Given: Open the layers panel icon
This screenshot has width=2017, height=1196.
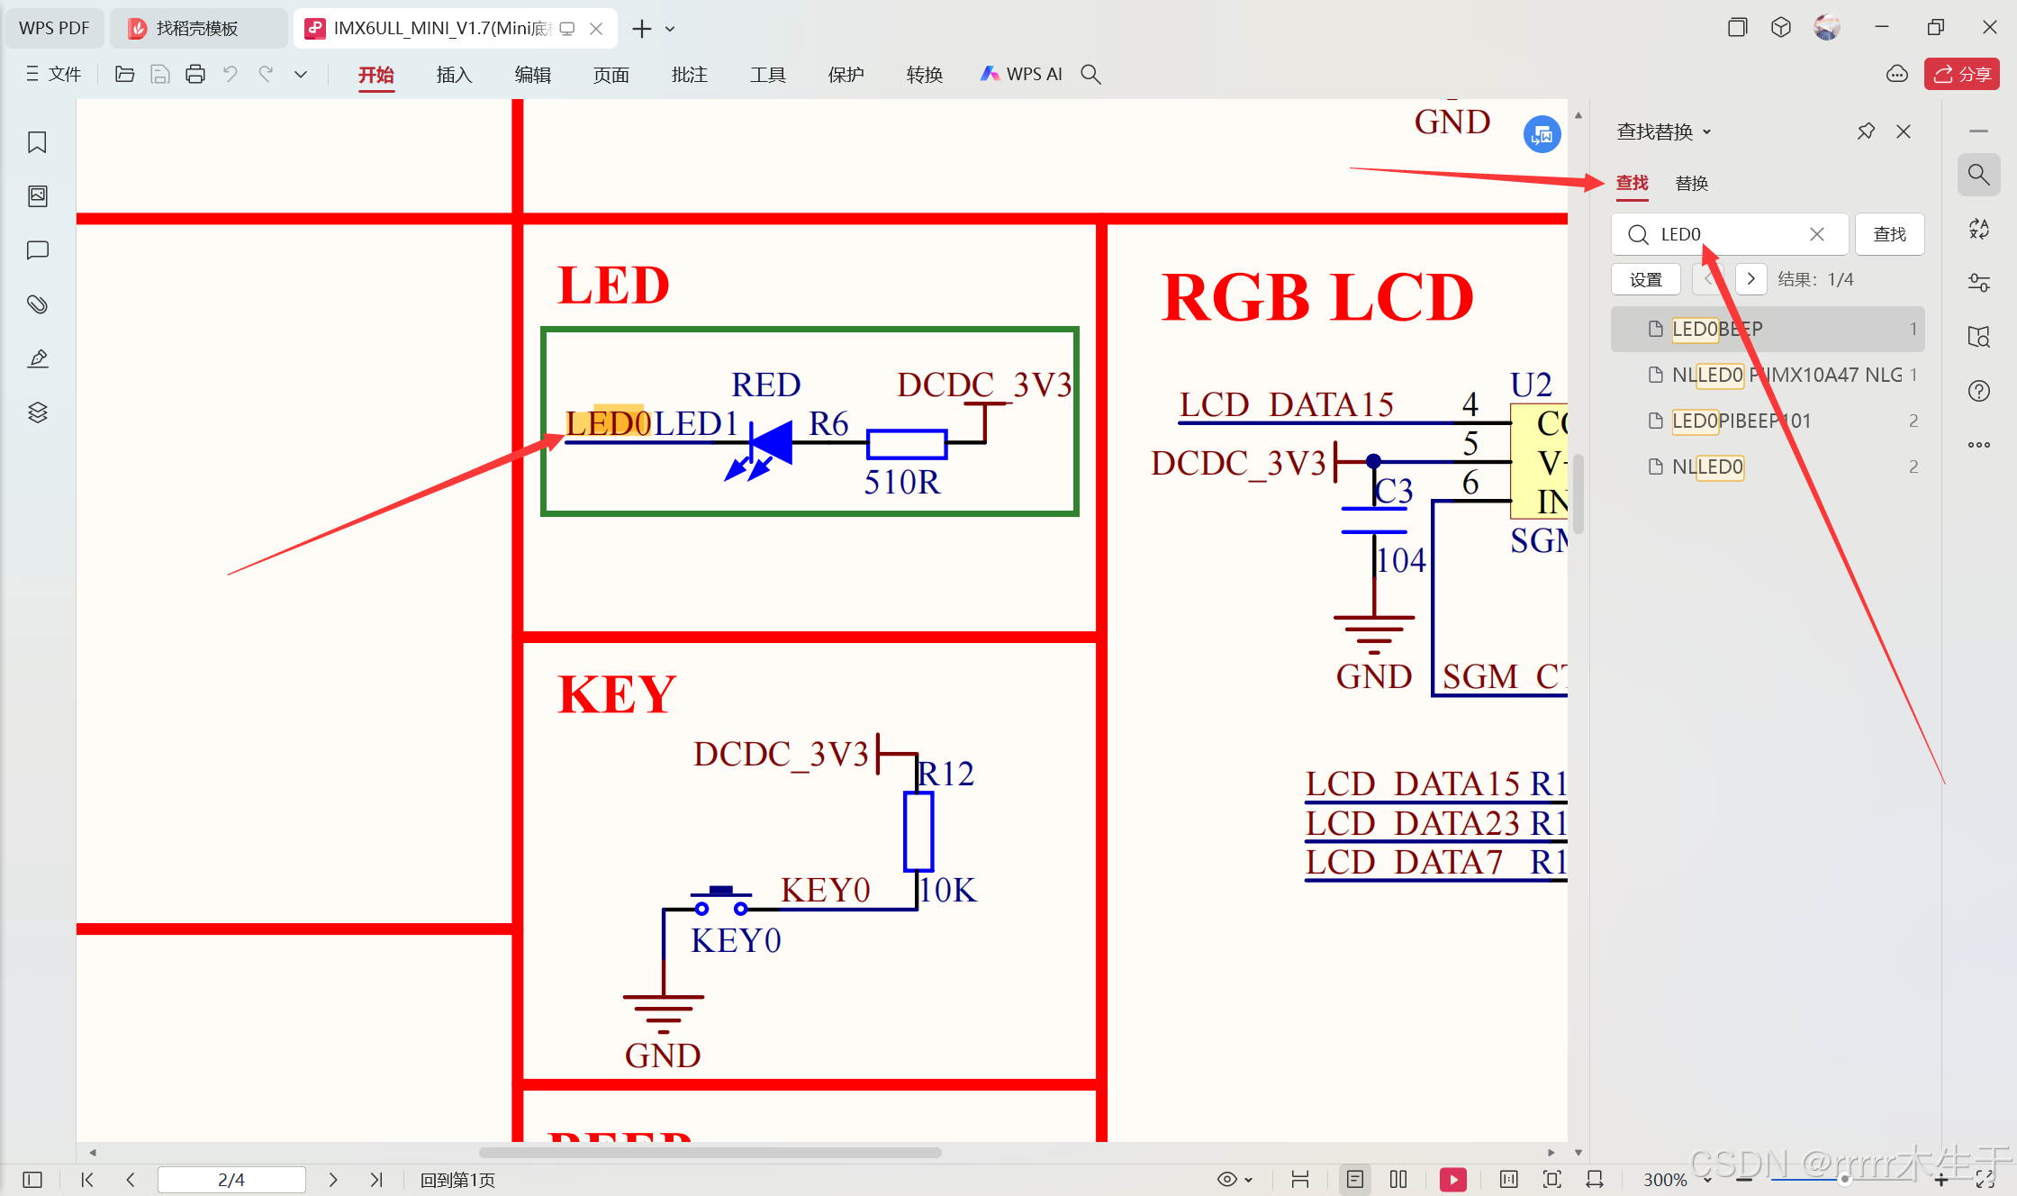Looking at the screenshot, I should point(37,412).
